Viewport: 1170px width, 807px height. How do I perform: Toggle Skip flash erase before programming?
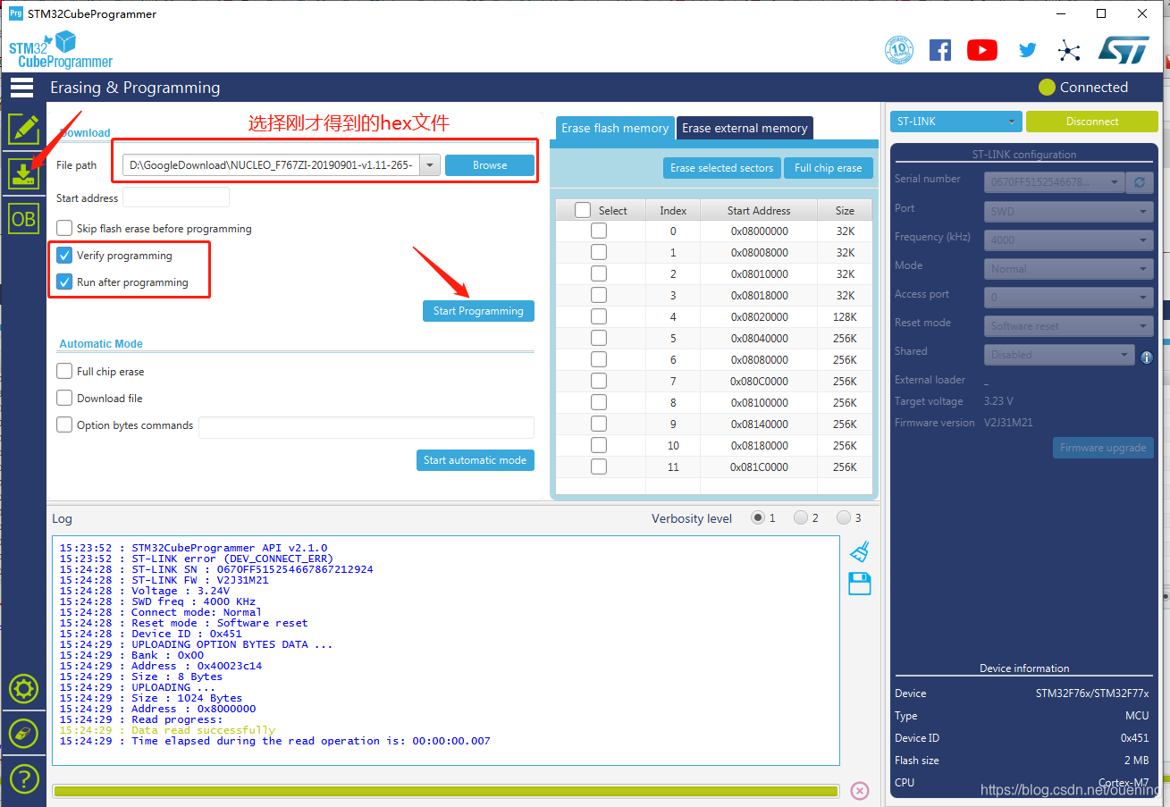coord(64,228)
